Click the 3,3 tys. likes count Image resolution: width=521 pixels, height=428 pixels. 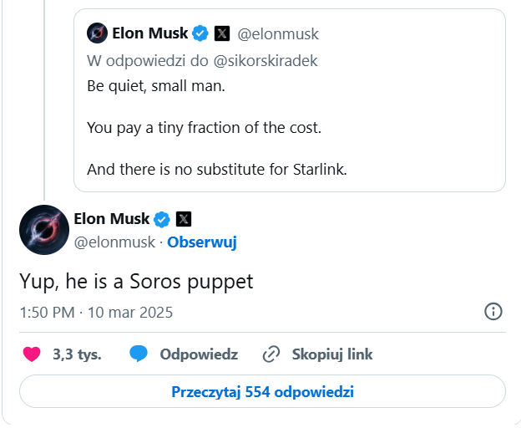click(77, 354)
